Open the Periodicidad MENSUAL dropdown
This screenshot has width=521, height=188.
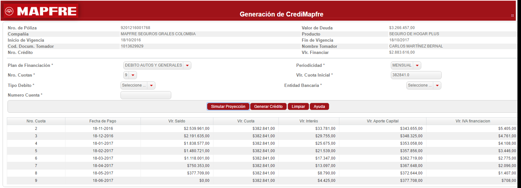417,66
